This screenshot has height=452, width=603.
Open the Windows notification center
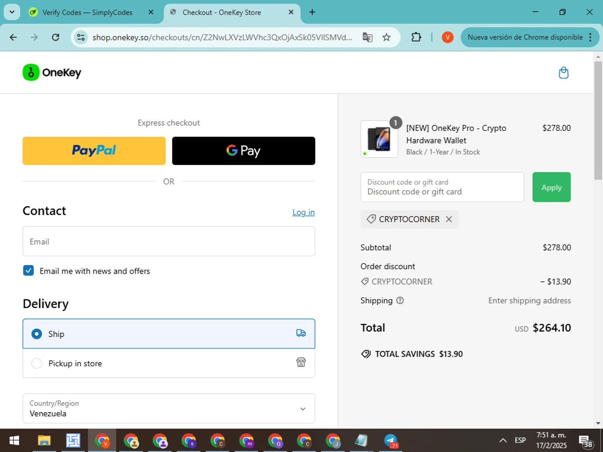(x=586, y=441)
